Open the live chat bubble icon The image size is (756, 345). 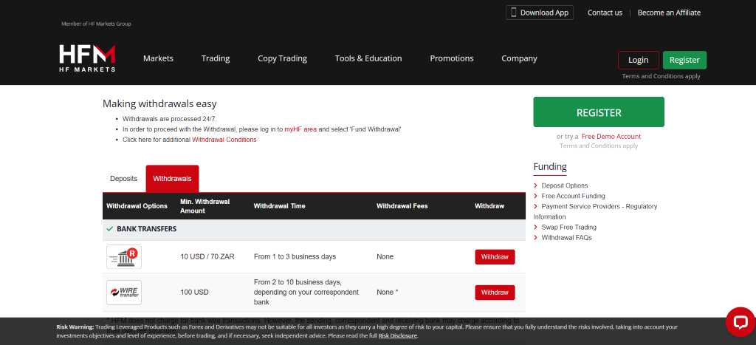click(x=740, y=321)
